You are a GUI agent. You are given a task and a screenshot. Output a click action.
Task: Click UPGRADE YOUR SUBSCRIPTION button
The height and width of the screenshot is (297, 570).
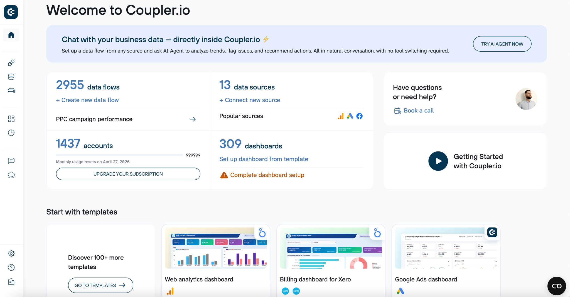[x=128, y=174]
